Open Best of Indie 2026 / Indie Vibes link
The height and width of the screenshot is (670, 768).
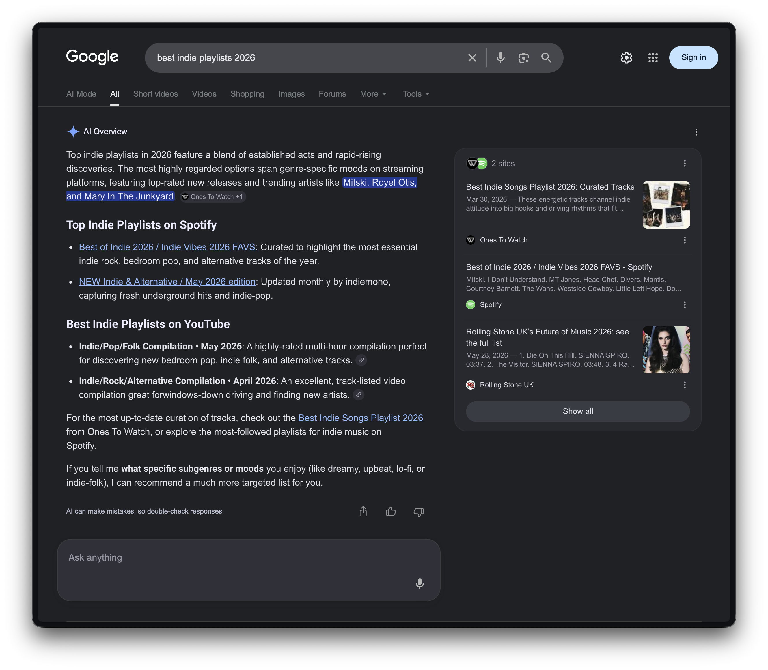167,247
